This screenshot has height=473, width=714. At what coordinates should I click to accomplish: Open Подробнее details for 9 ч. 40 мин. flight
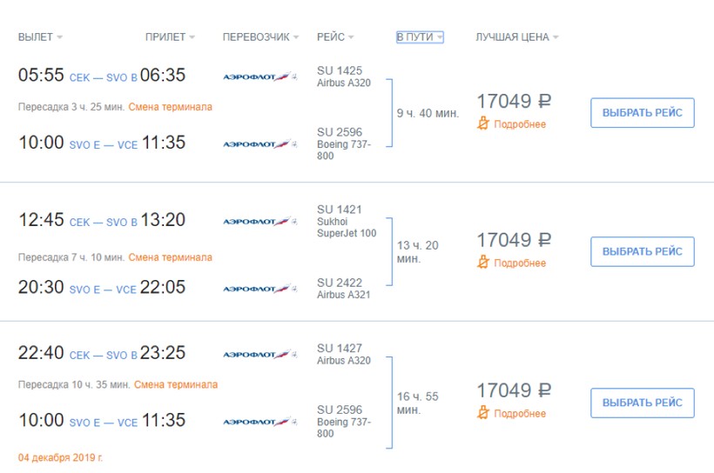(520, 124)
